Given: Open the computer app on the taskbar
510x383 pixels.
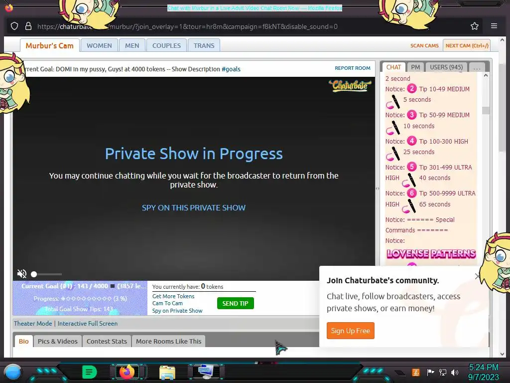Looking at the screenshot, I should [x=206, y=372].
